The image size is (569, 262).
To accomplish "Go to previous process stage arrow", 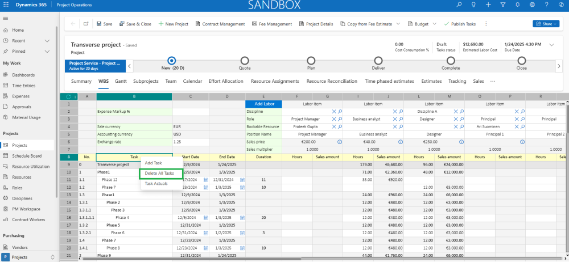I will point(130,66).
